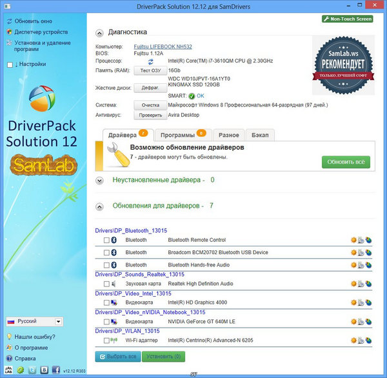
Task: Collapse the Обновления для драйверов section
Action: point(99,206)
